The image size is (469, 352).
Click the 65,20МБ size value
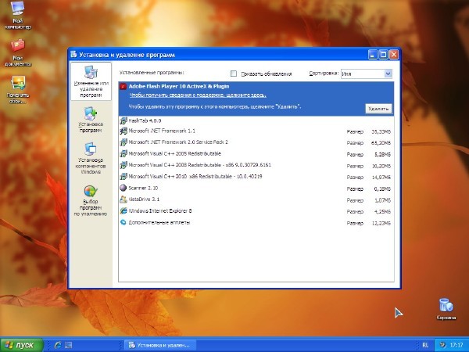[381, 143]
